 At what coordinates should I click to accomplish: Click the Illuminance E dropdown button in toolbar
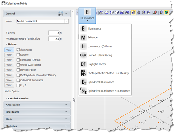click(87, 16)
